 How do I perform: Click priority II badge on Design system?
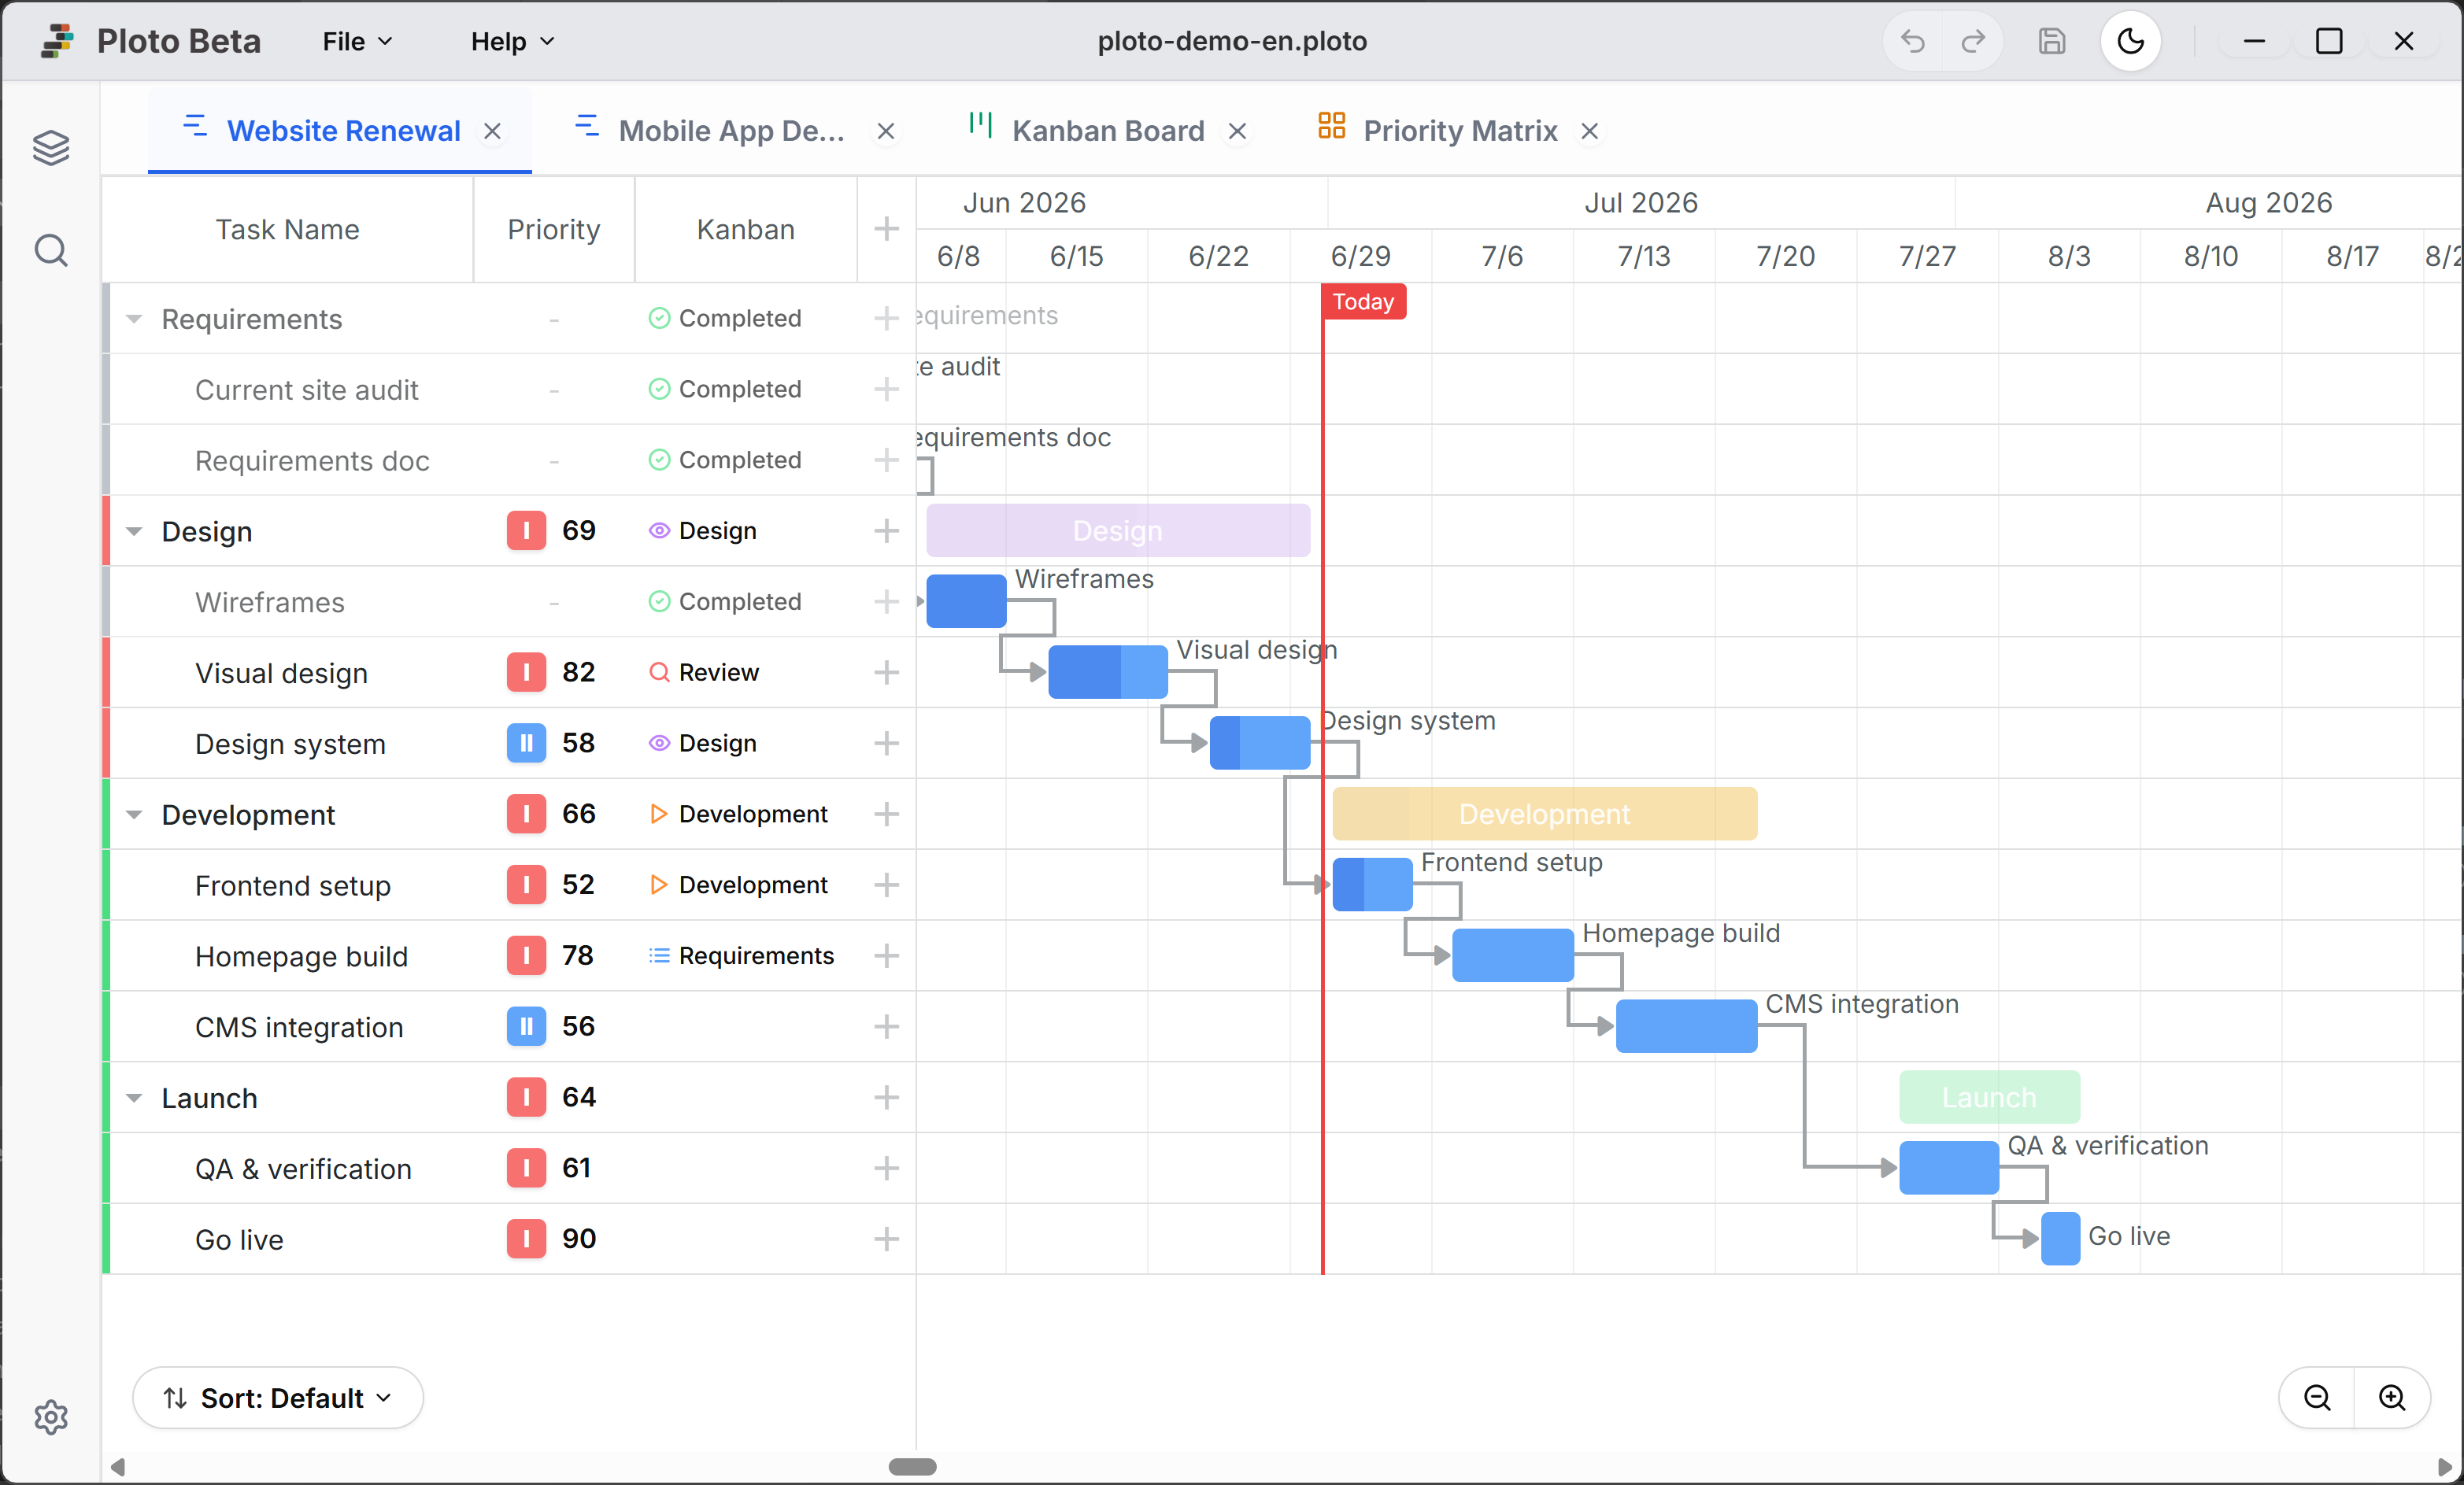[526, 743]
